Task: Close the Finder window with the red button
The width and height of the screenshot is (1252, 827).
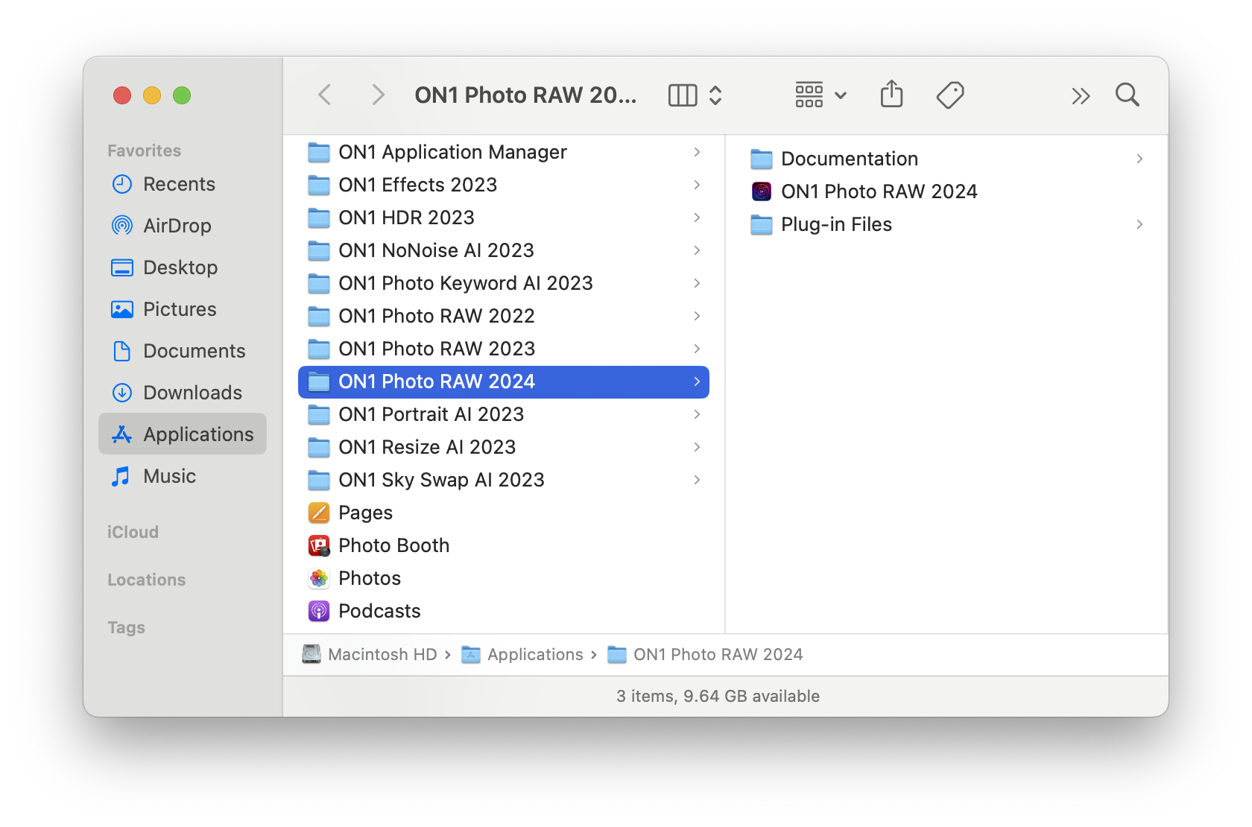Action: point(122,95)
